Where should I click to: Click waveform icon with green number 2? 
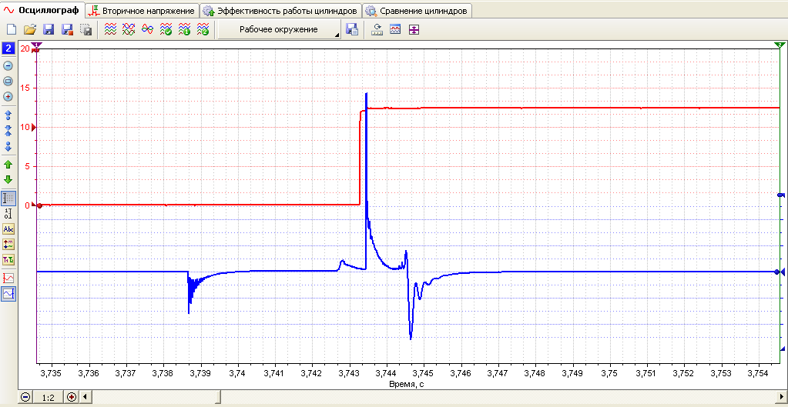point(203,29)
